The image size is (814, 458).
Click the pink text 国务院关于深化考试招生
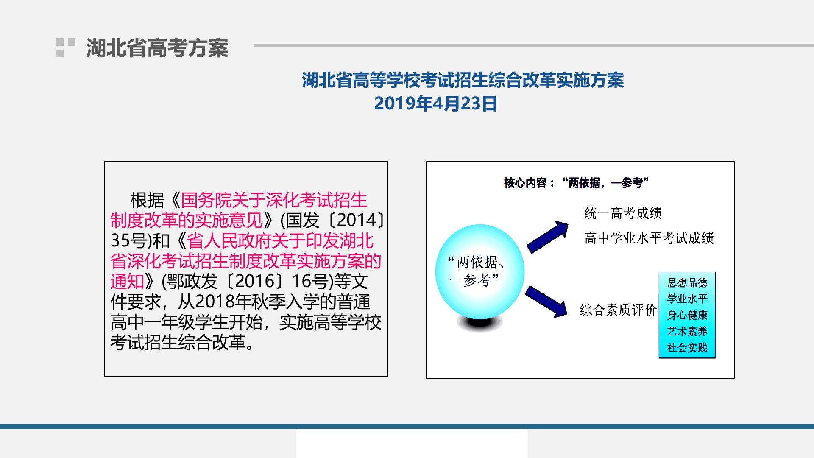click(274, 200)
